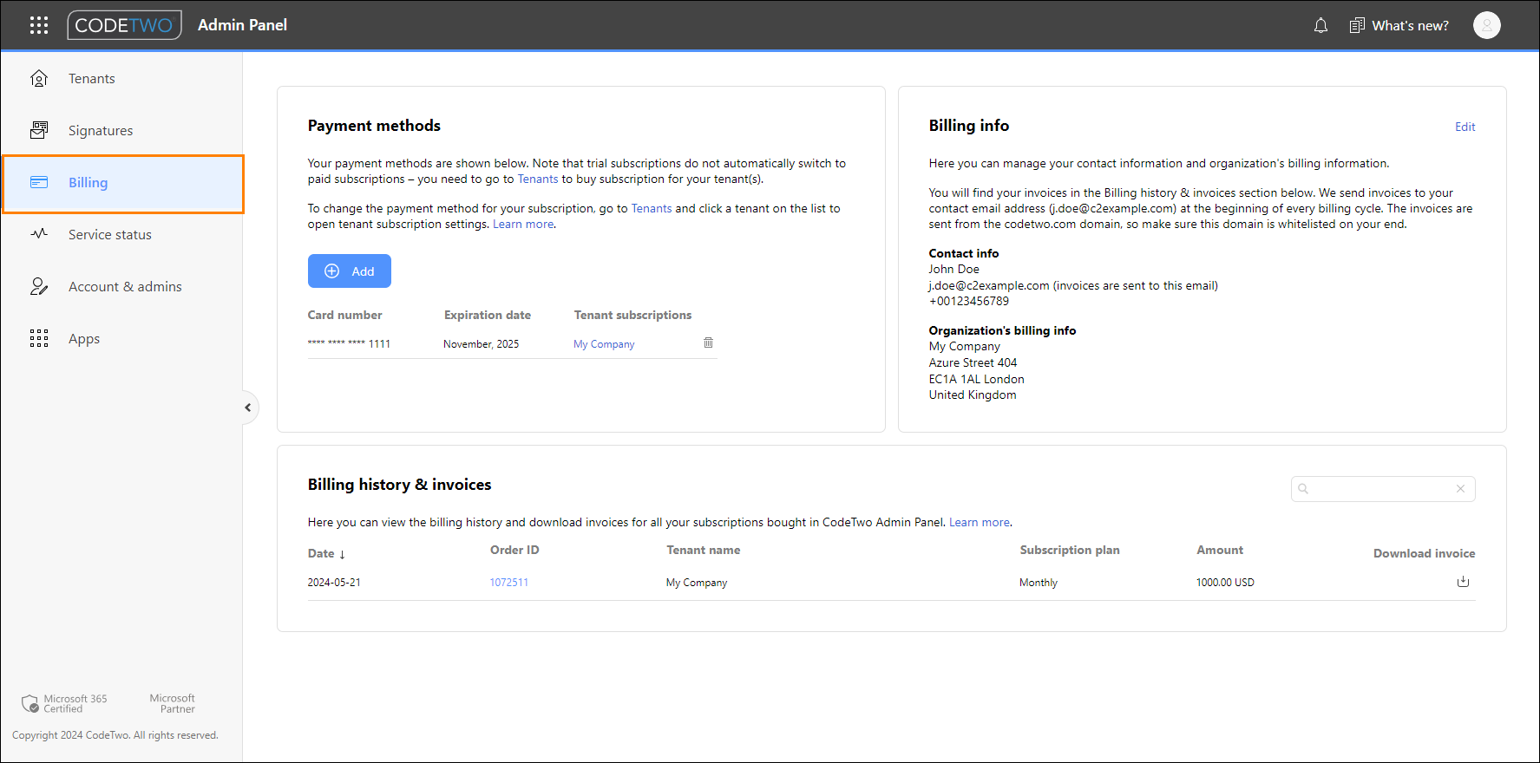
Task: Open Learn more link in Billing history
Action: (x=980, y=522)
